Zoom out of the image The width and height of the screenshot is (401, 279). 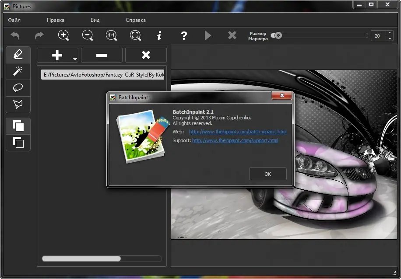click(88, 35)
